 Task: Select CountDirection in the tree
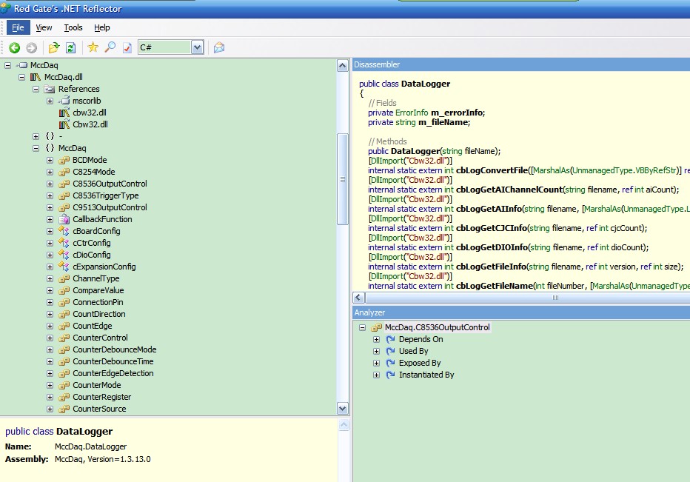click(x=99, y=314)
